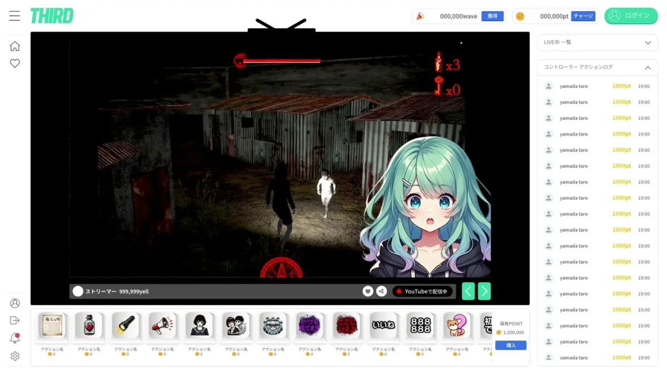Image resolution: width=667 pixels, height=375 pixels.
Task: Expand the LIVE中 一覧 dropdown
Action: pyautogui.click(x=597, y=42)
